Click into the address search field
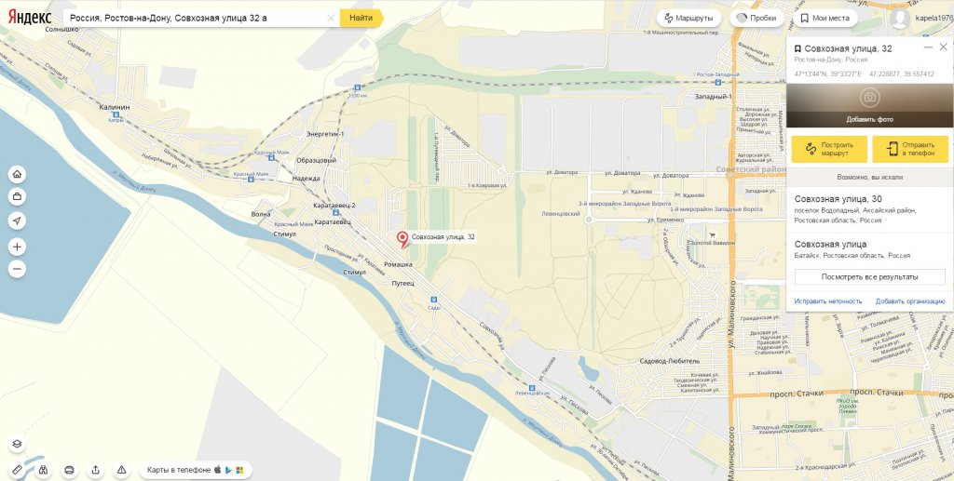Image resolution: width=954 pixels, height=481 pixels. coord(196,19)
